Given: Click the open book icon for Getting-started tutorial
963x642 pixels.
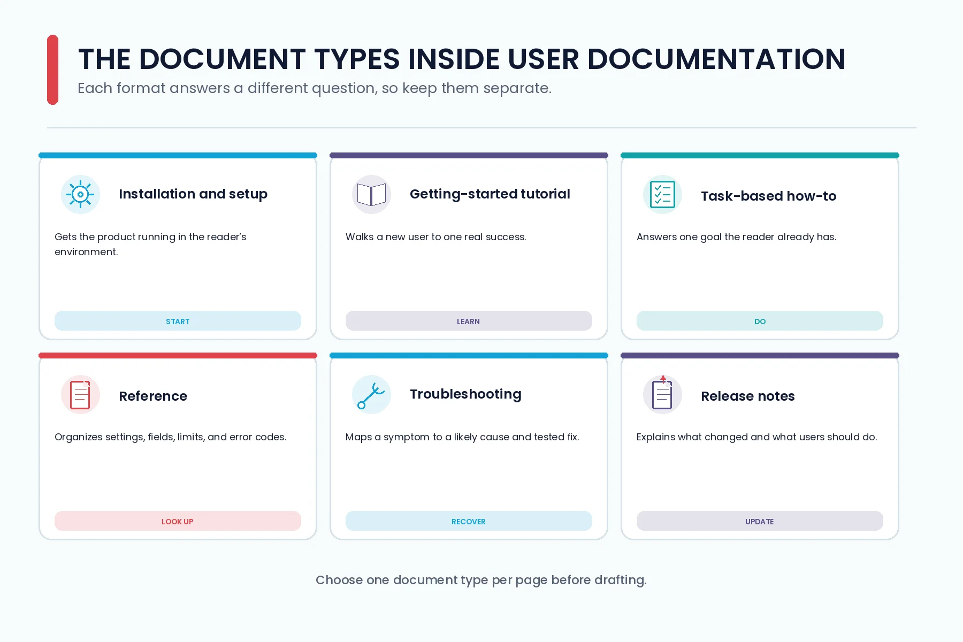Looking at the screenshot, I should click(371, 194).
